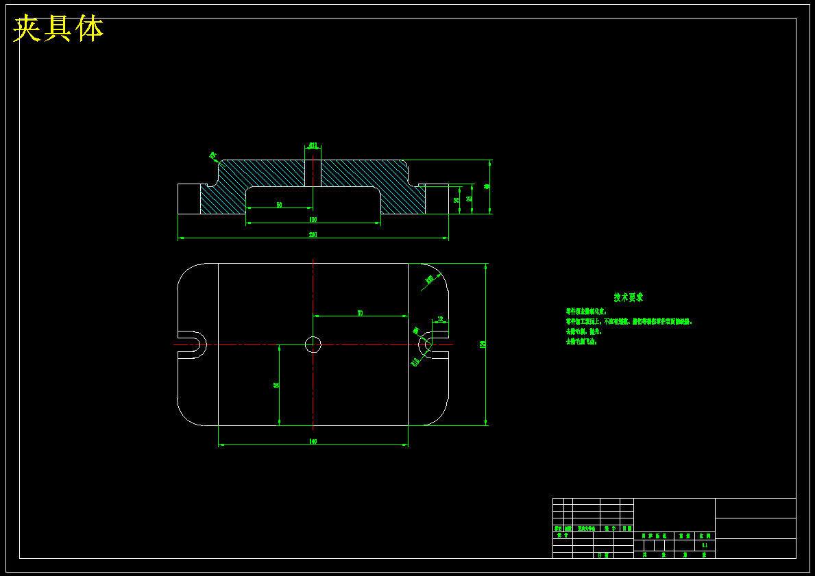Select the 技术要求 heading text
Image resolution: width=815 pixels, height=576 pixels.
[629, 298]
